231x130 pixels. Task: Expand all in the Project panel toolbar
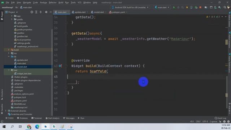(x=36, y=12)
